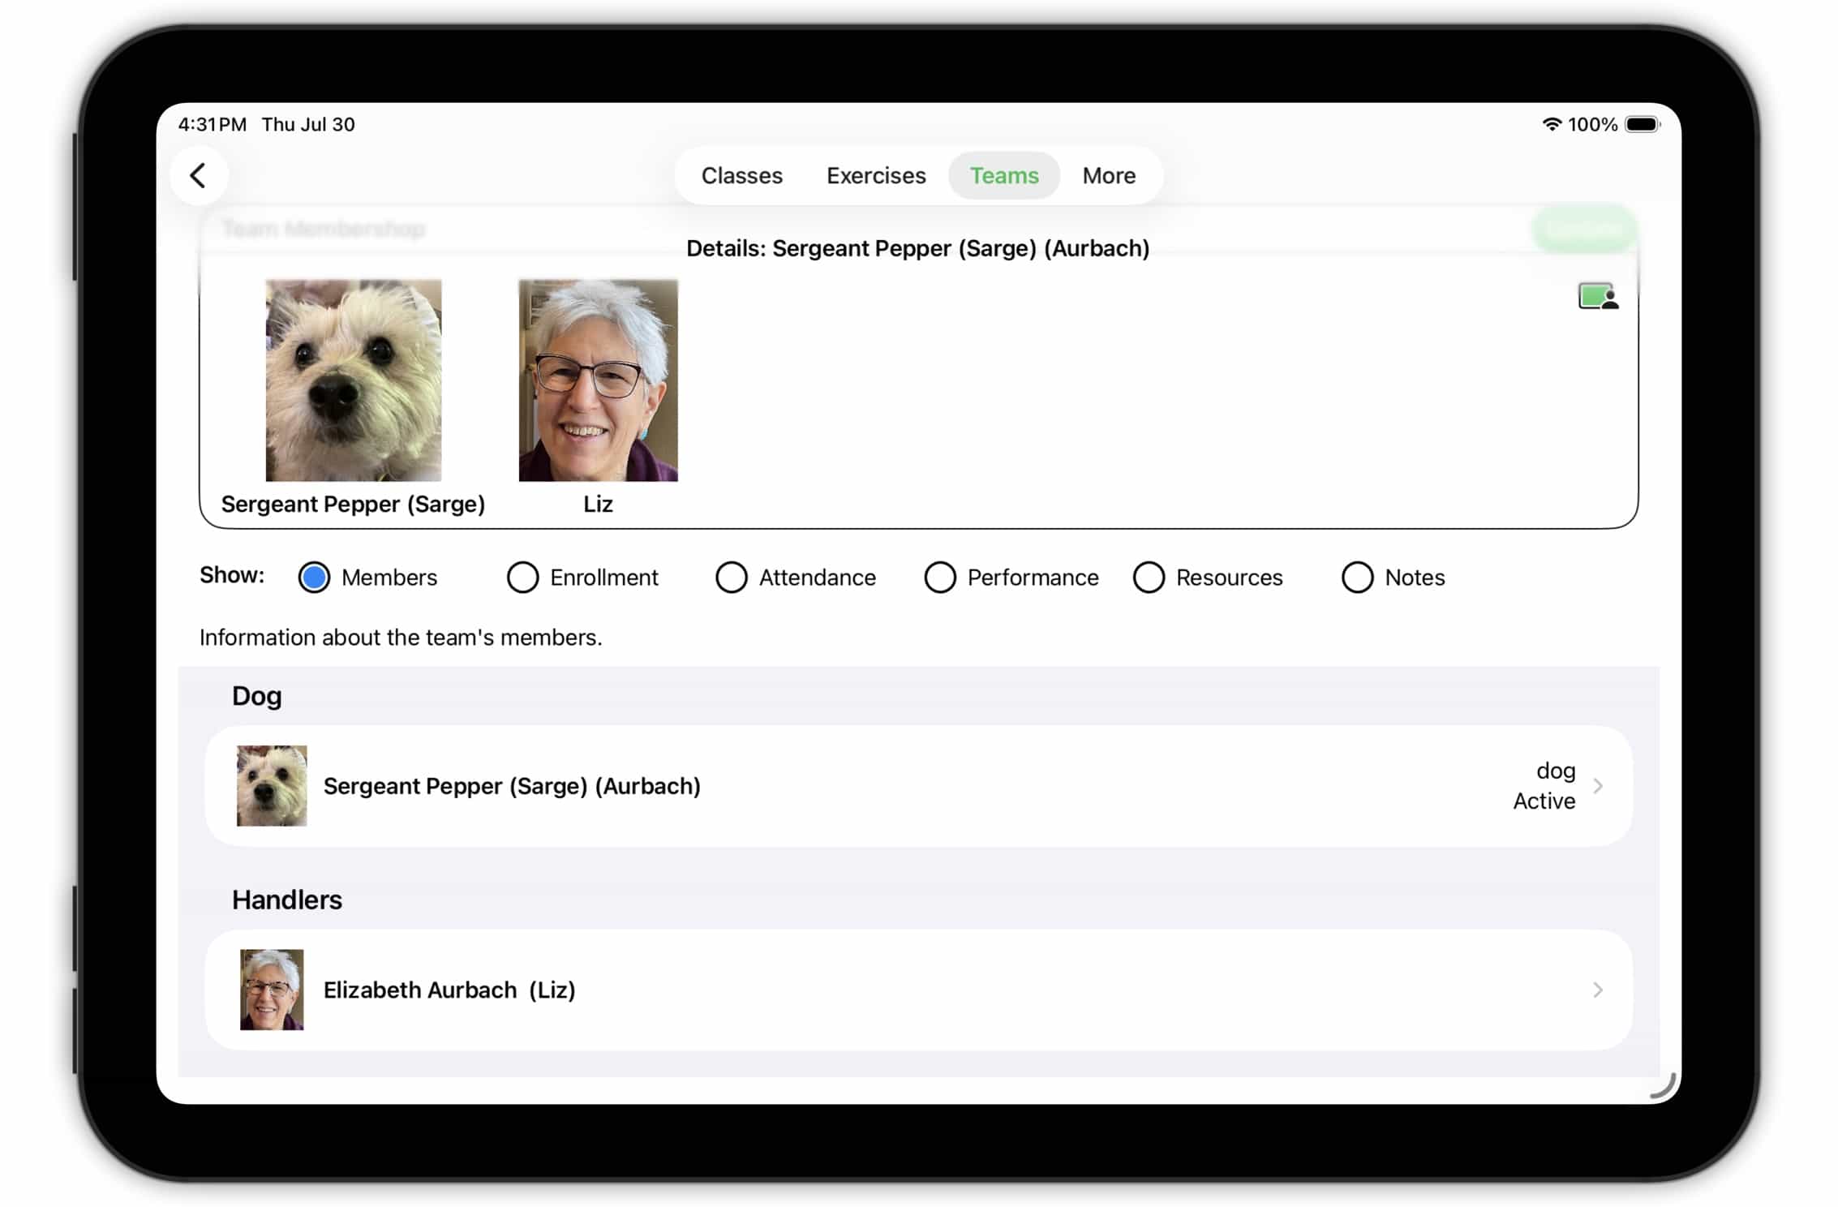This screenshot has height=1207, width=1838.
Task: Click the date 'Thu Jul 30'
Action: point(308,124)
